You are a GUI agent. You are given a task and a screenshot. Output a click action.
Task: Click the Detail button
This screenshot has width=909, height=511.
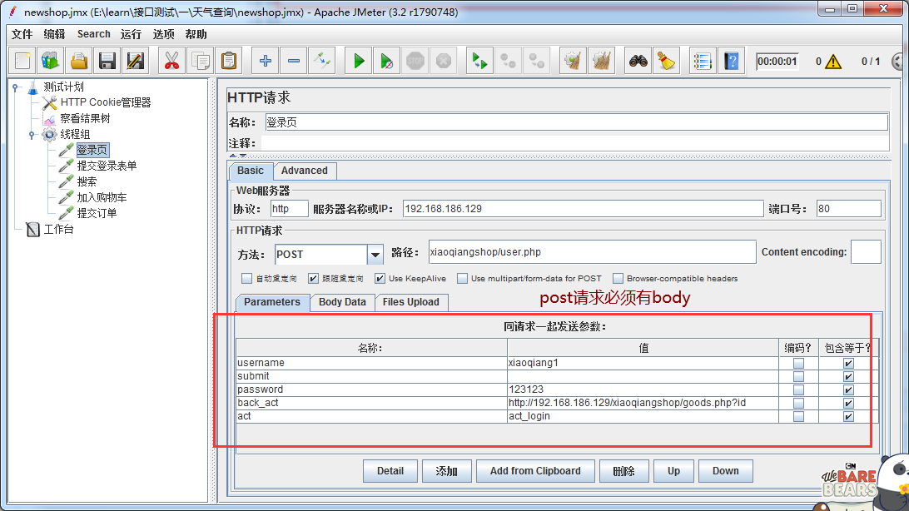[390, 471]
